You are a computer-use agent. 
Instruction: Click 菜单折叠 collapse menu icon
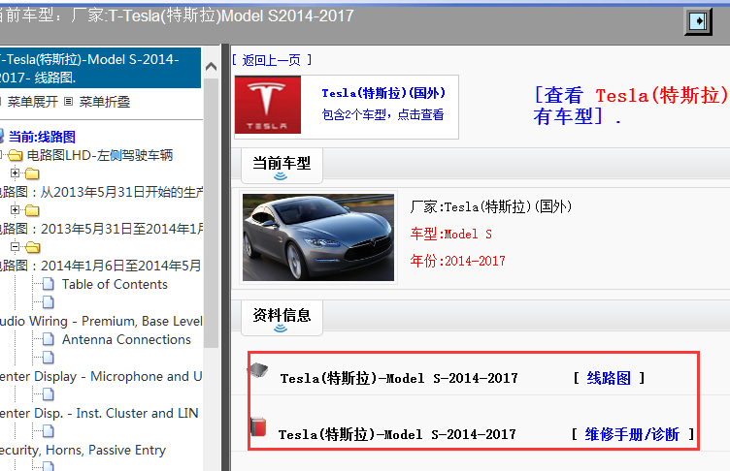(x=68, y=101)
